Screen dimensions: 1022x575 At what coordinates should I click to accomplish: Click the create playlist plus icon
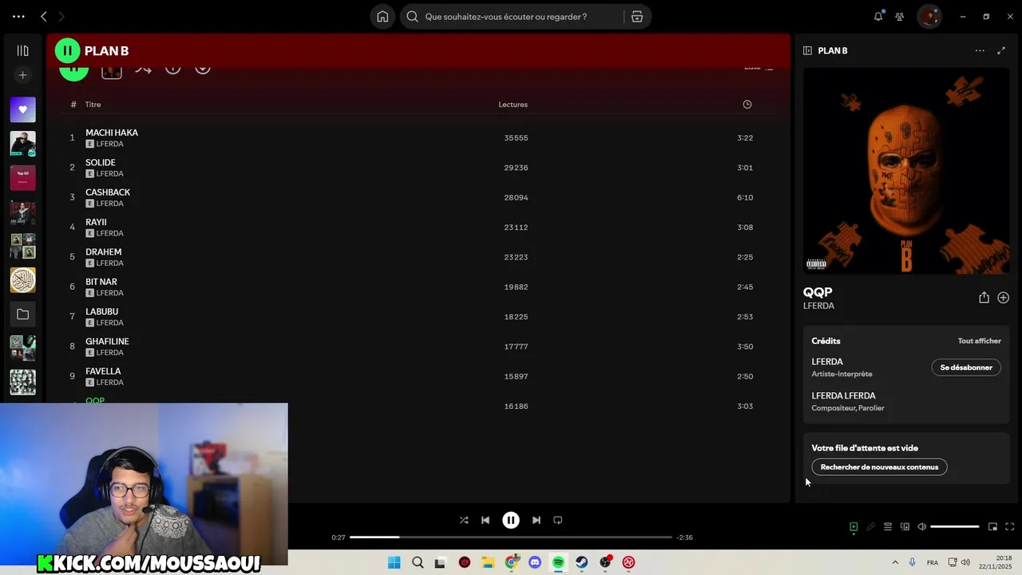22,75
